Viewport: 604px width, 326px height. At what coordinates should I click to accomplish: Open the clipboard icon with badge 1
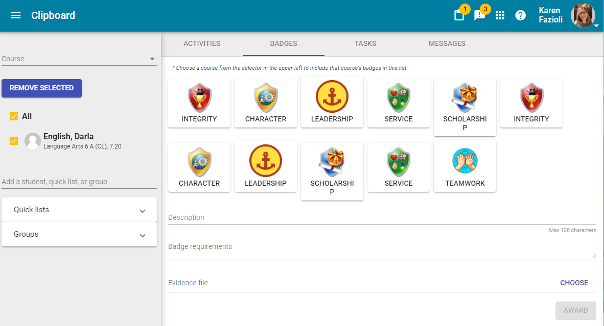[x=459, y=15]
